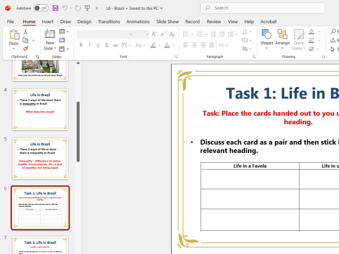Click Decrease Font Size icon
The height and width of the screenshot is (254, 339).
(x=162, y=34)
